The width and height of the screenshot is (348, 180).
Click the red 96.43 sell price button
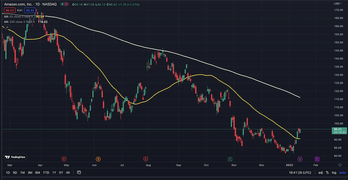pos(9,10)
